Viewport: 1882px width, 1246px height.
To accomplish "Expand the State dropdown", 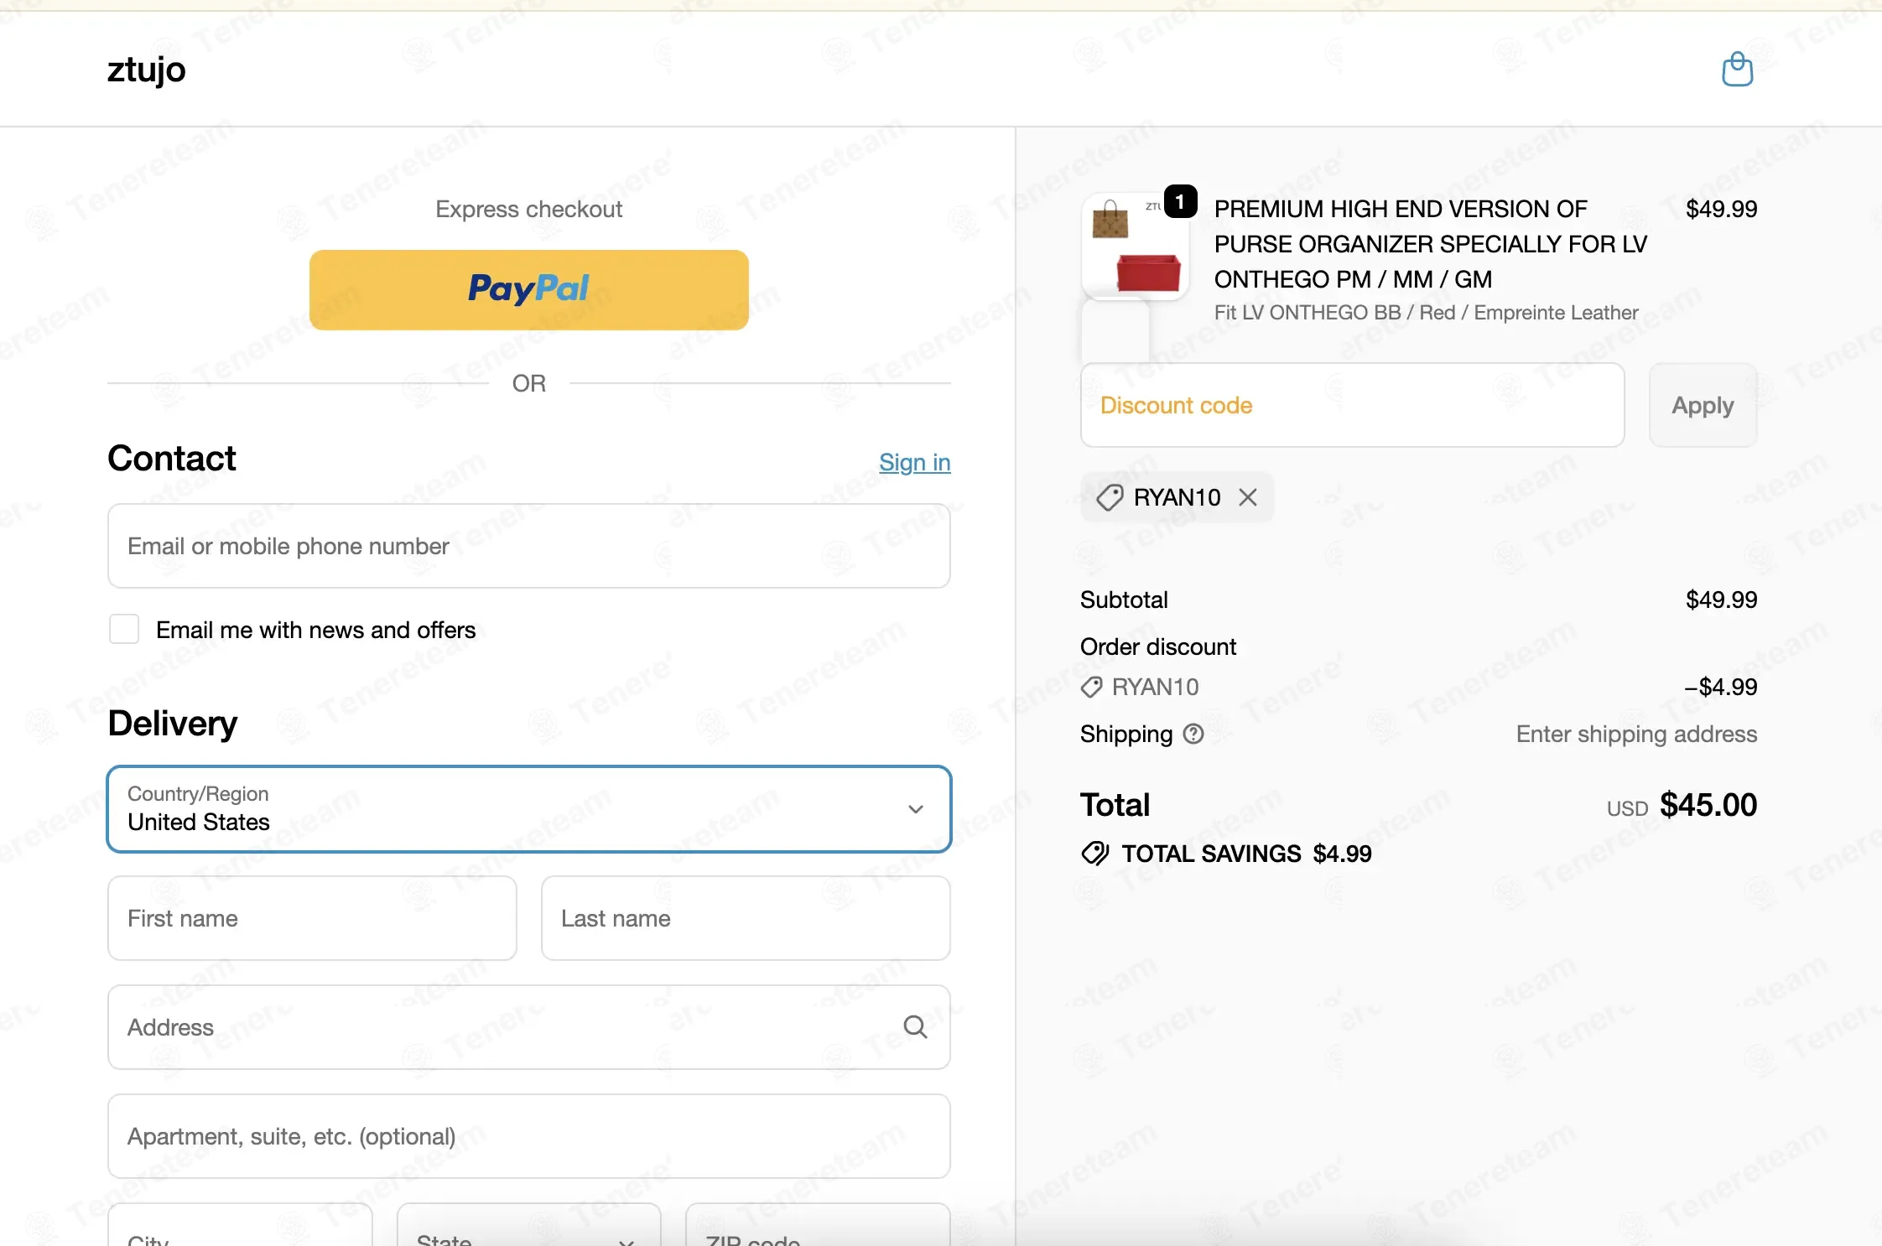I will coord(529,1226).
